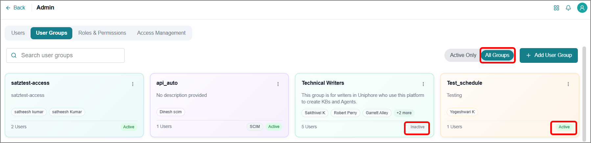The image size is (591, 143).
Task: Click the Garrett Alley member chip
Action: [377, 113]
